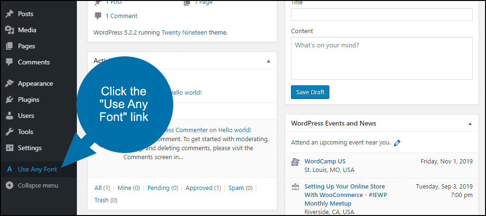
Task: Click the draft Title input field
Action: (x=382, y=14)
